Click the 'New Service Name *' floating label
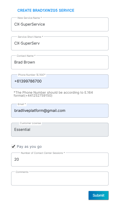Screen dimensions: 125x208 coord(30,18)
